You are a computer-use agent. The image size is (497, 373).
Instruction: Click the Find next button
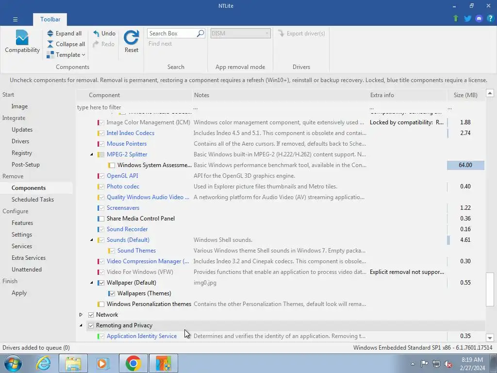click(x=160, y=44)
